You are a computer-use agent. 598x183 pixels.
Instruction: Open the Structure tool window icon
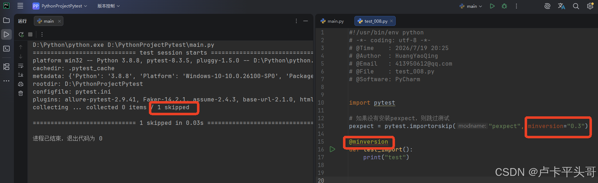(6, 67)
